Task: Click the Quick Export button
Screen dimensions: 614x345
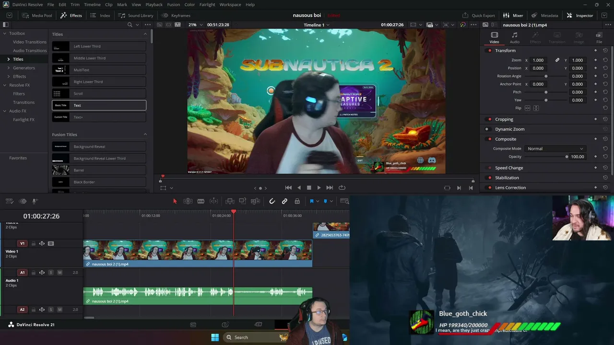Action: [x=478, y=15]
